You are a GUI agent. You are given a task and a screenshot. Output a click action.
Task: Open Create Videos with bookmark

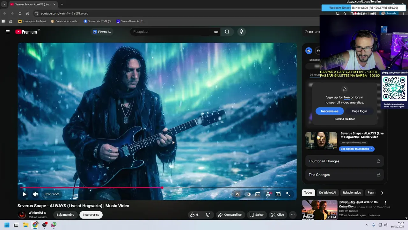[x=65, y=21]
